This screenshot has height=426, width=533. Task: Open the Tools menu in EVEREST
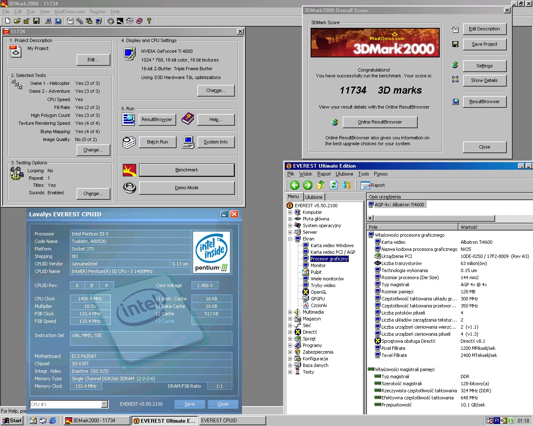364,174
